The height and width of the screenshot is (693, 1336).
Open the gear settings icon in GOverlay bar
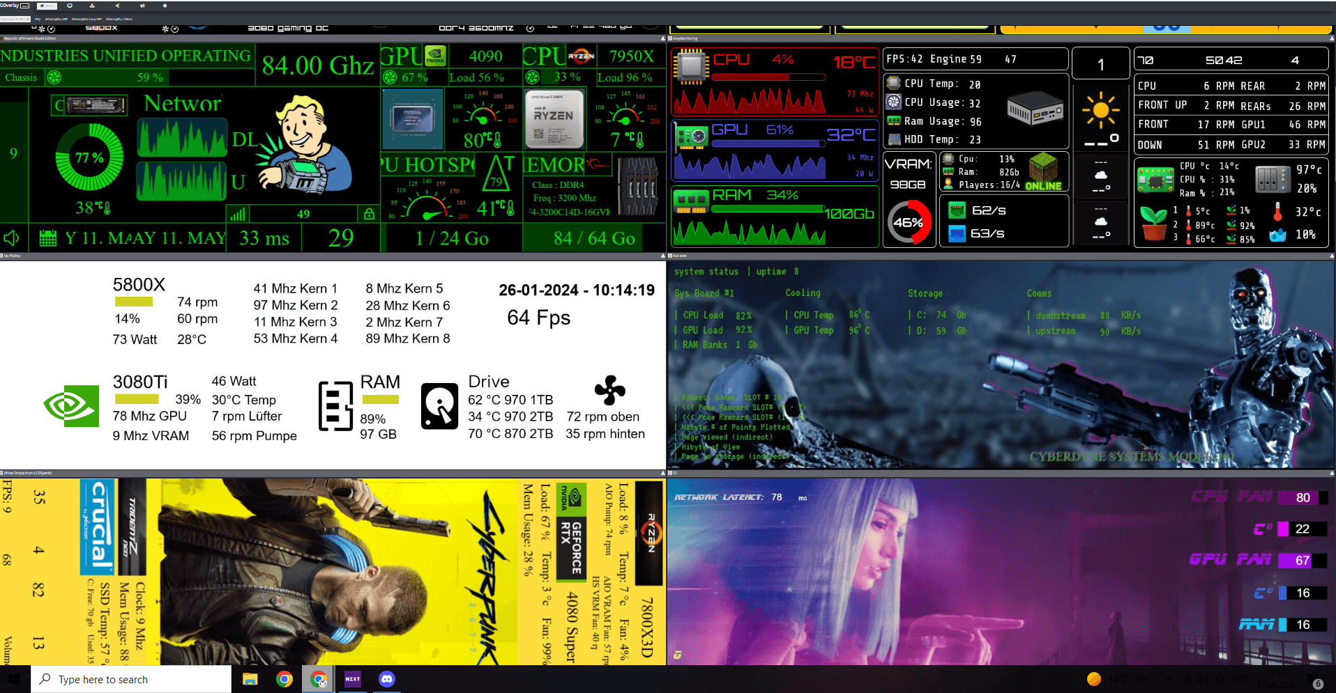pos(165,6)
